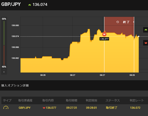The width and height of the screenshot is (148, 116).
Task: Click the green portion of sentiment bar
Action: pos(4,33)
